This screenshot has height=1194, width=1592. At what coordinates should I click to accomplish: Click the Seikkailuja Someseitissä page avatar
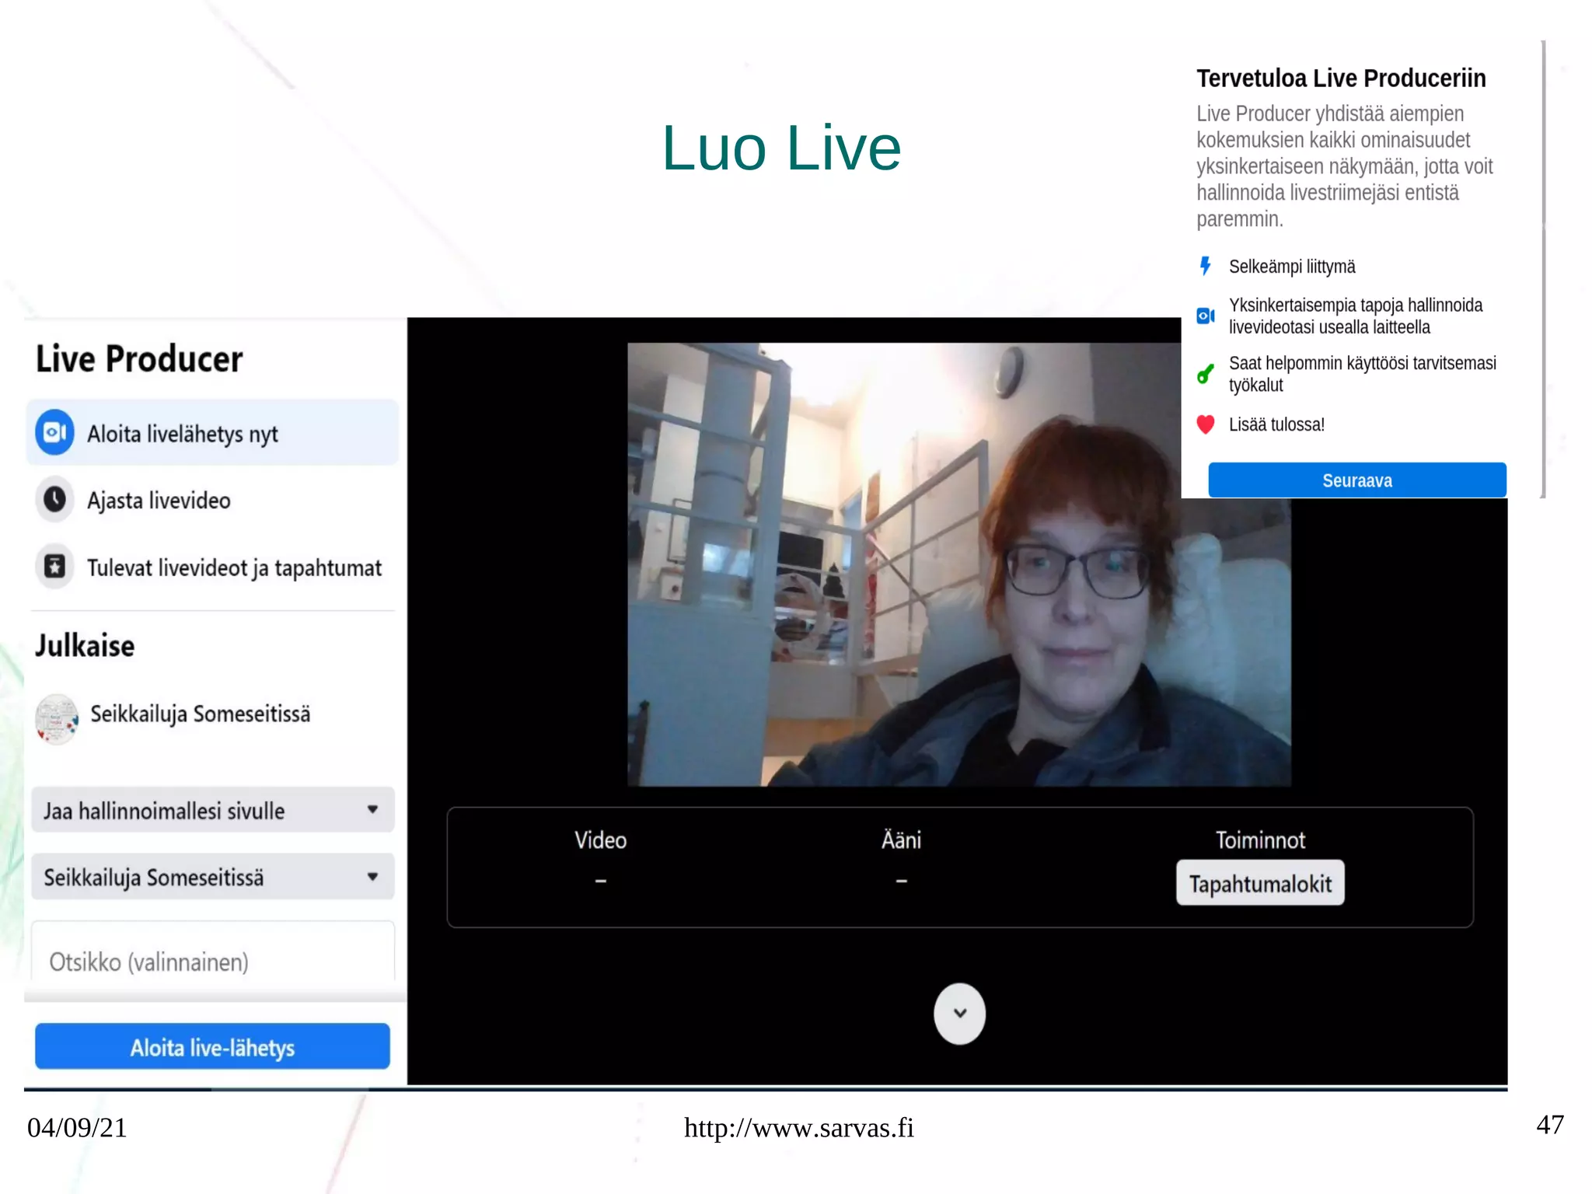pyautogui.click(x=57, y=718)
